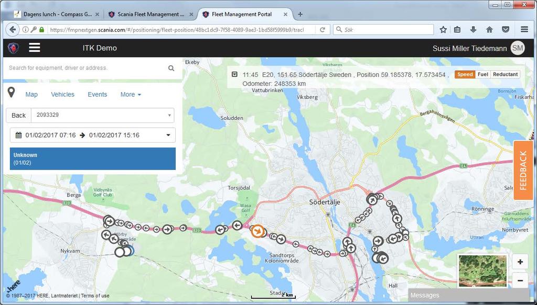Focus the equipment, driver or address search field
Viewport: 537px width, 305px height.
point(88,68)
